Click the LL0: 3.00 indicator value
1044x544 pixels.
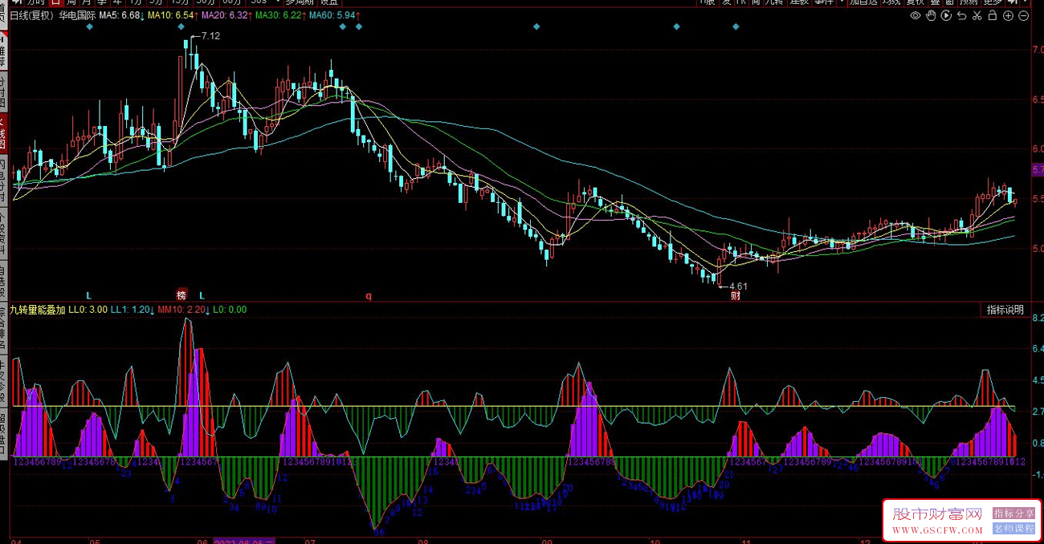click(88, 310)
